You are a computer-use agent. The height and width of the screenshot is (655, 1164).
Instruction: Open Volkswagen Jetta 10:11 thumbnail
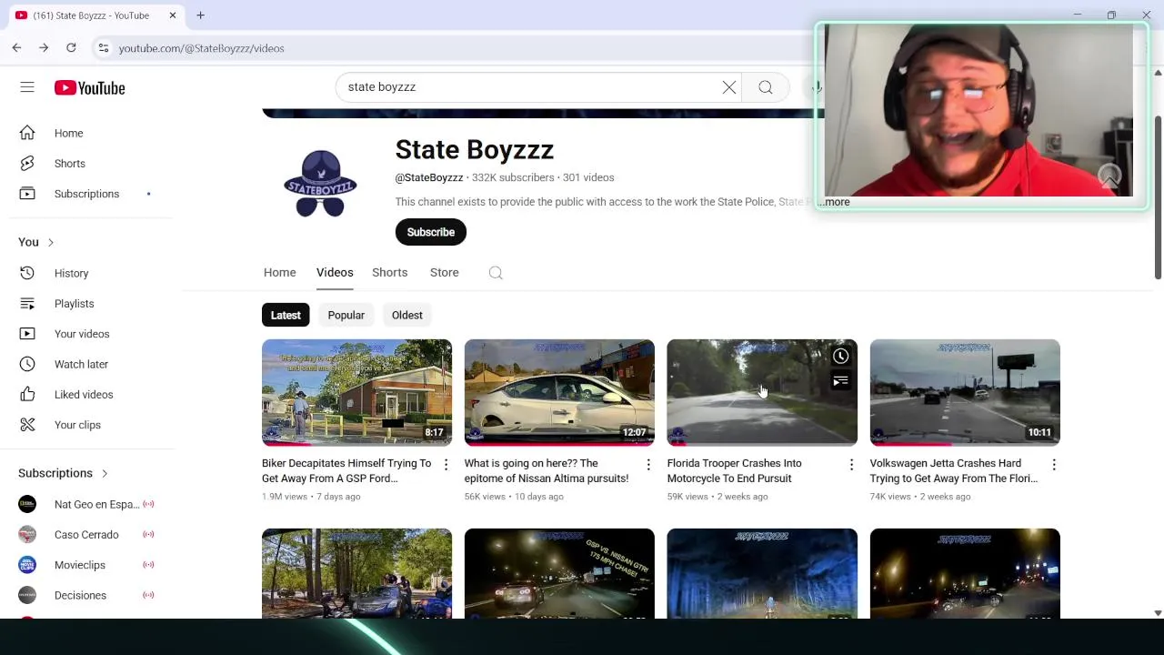pos(965,392)
